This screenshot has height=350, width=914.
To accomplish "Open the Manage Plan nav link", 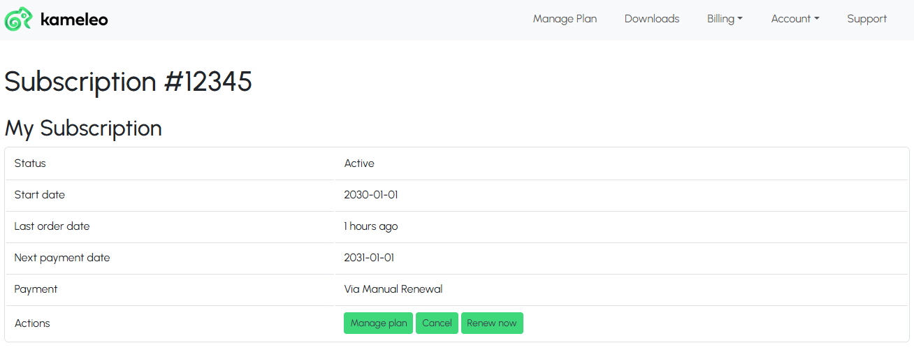I will tap(565, 19).
